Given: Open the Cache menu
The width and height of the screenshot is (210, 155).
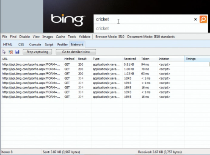Looking at the screenshot, I should 61,37.
